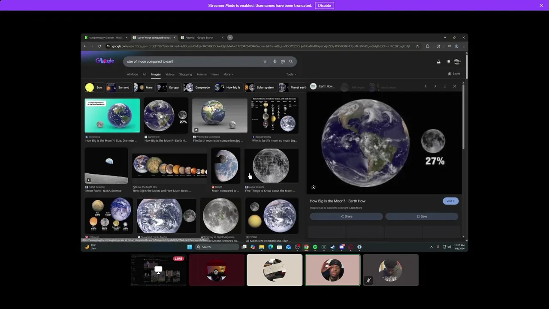Expand the Tools dropdown
Screen dimensions: 549x309
(x=291, y=74)
